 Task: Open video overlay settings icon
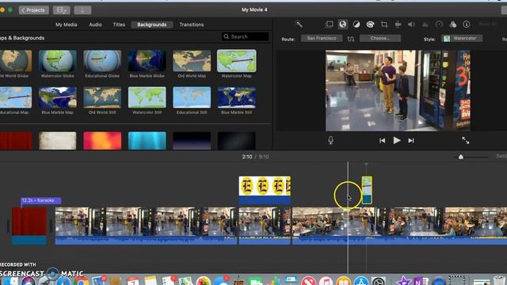[330, 25]
